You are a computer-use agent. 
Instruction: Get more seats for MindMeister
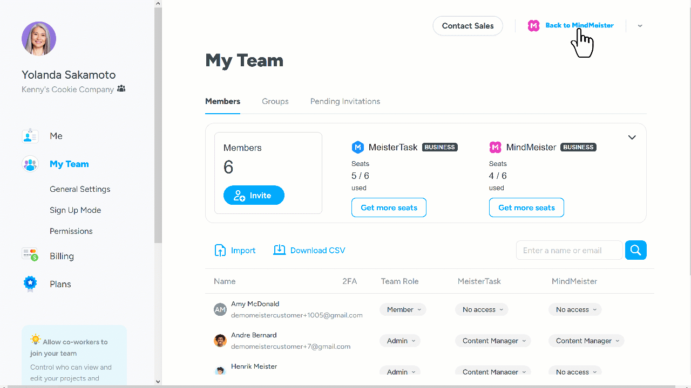point(526,207)
